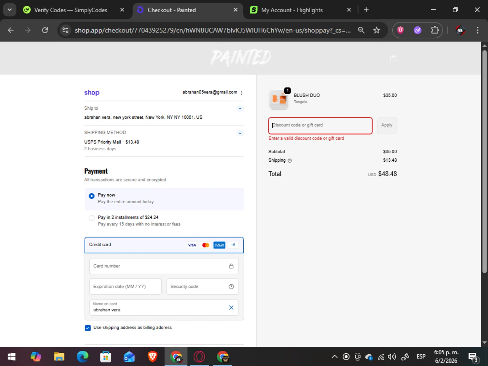Open the Extensions puzzle menu

tap(435, 30)
